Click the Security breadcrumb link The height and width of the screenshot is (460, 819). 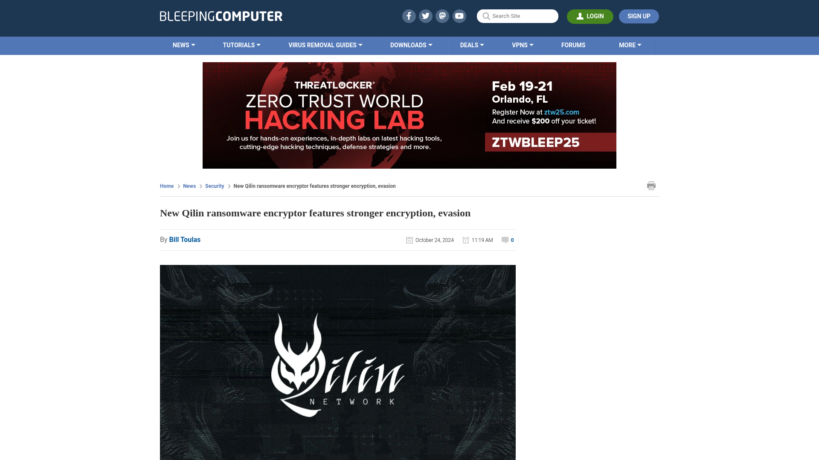pos(214,186)
